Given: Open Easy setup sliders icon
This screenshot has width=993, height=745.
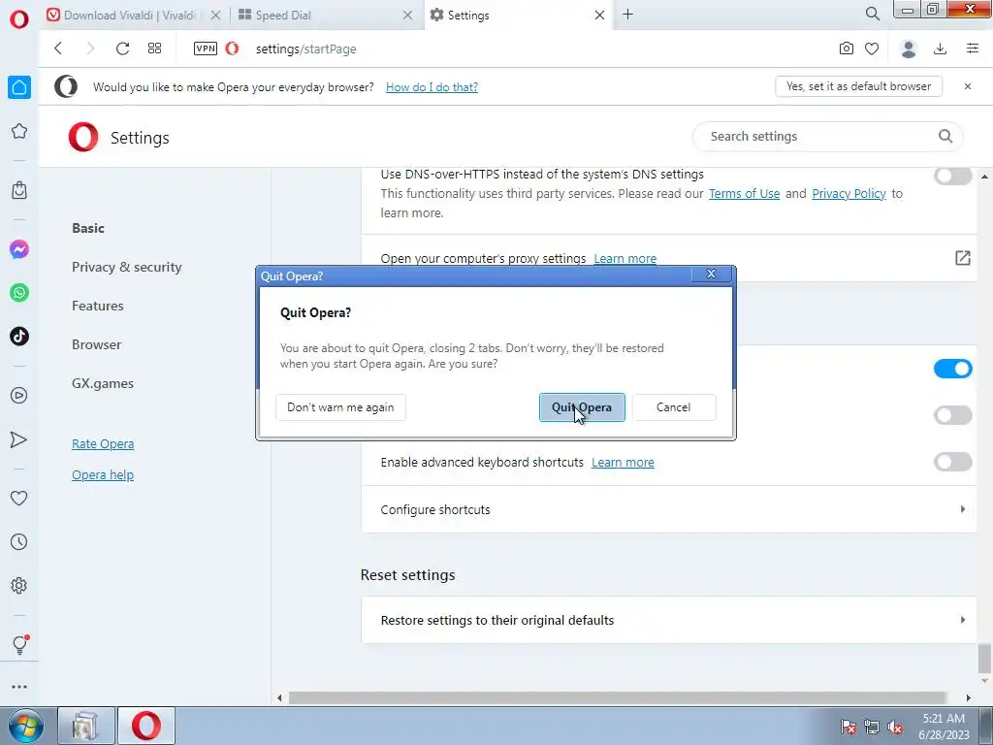Looking at the screenshot, I should pos(973,49).
